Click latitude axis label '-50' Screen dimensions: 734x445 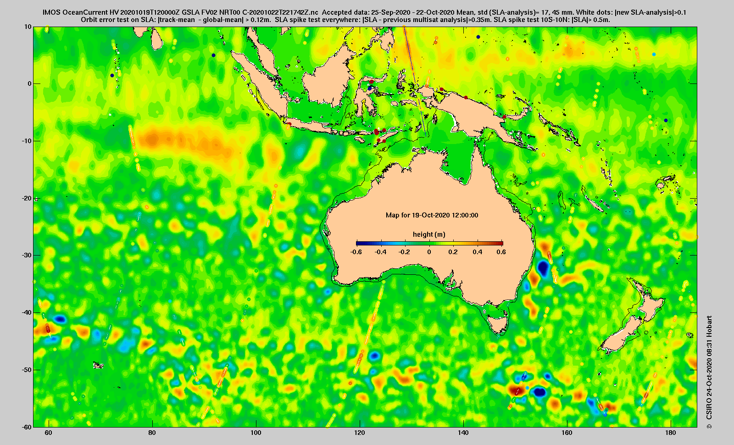[27, 370]
